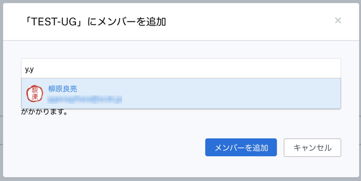This screenshot has height=181, width=361.
Task: Click the メンバーを追加 button
Action: (241, 148)
